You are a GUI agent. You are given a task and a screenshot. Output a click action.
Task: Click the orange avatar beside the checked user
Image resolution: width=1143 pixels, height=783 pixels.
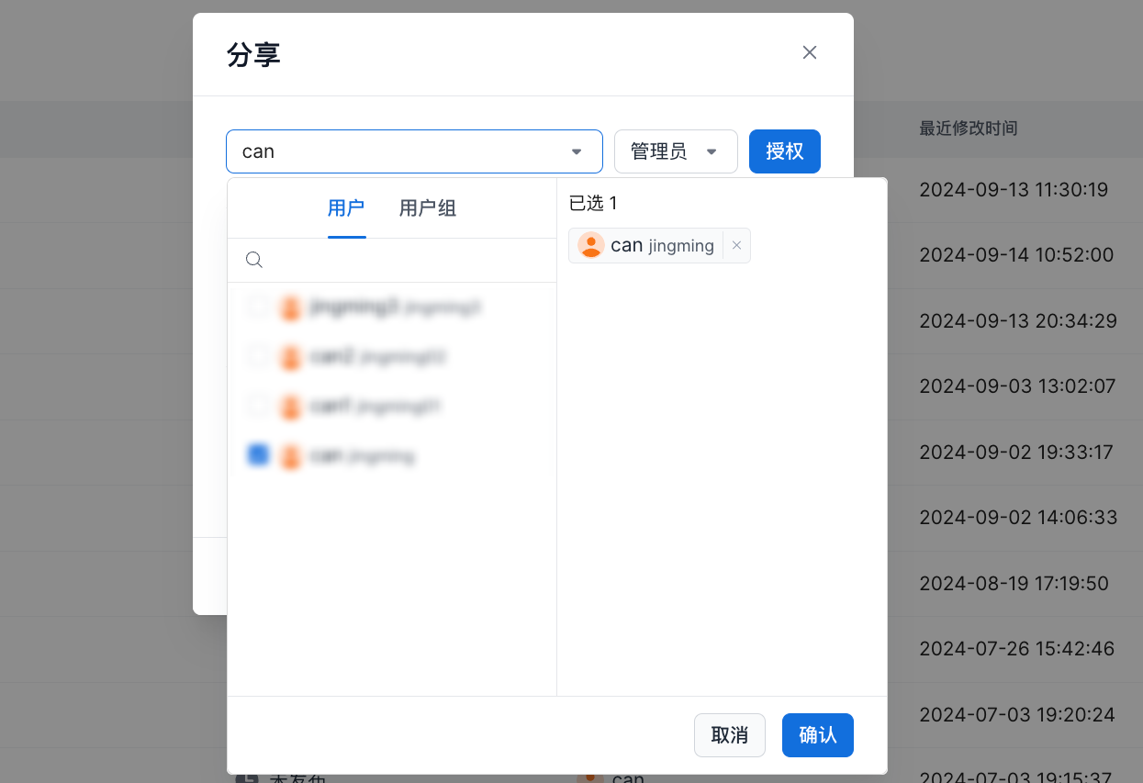(x=291, y=455)
